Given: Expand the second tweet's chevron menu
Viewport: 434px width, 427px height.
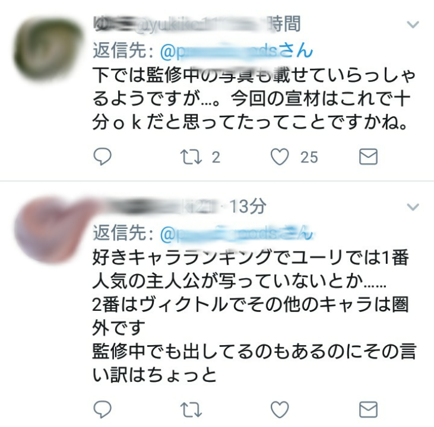Looking at the screenshot, I should (413, 207).
